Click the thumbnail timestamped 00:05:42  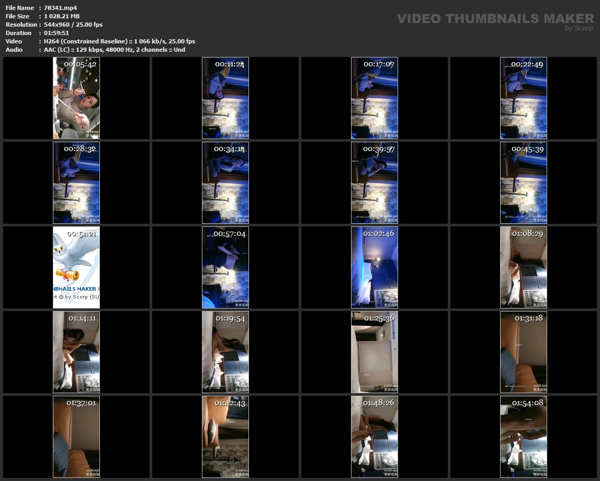coord(76,98)
